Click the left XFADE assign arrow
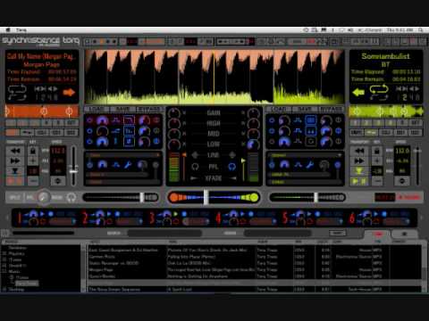 (x=194, y=178)
